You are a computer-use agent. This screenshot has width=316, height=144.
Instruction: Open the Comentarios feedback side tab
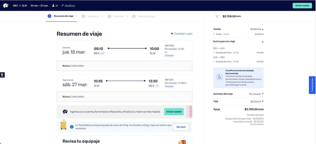[312, 85]
